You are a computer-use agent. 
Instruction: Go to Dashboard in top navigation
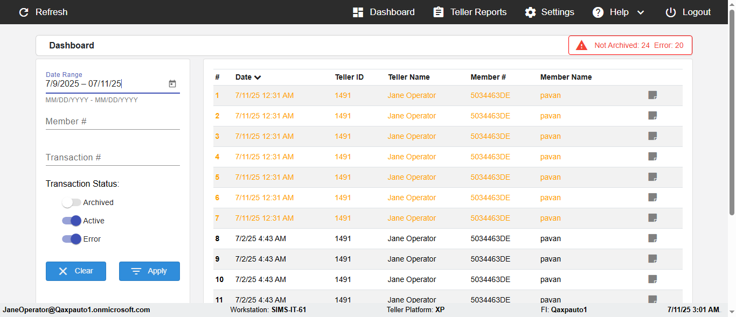click(384, 12)
